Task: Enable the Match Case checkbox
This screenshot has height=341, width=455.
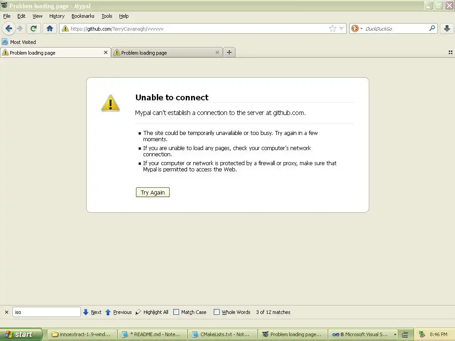Action: pos(176,312)
